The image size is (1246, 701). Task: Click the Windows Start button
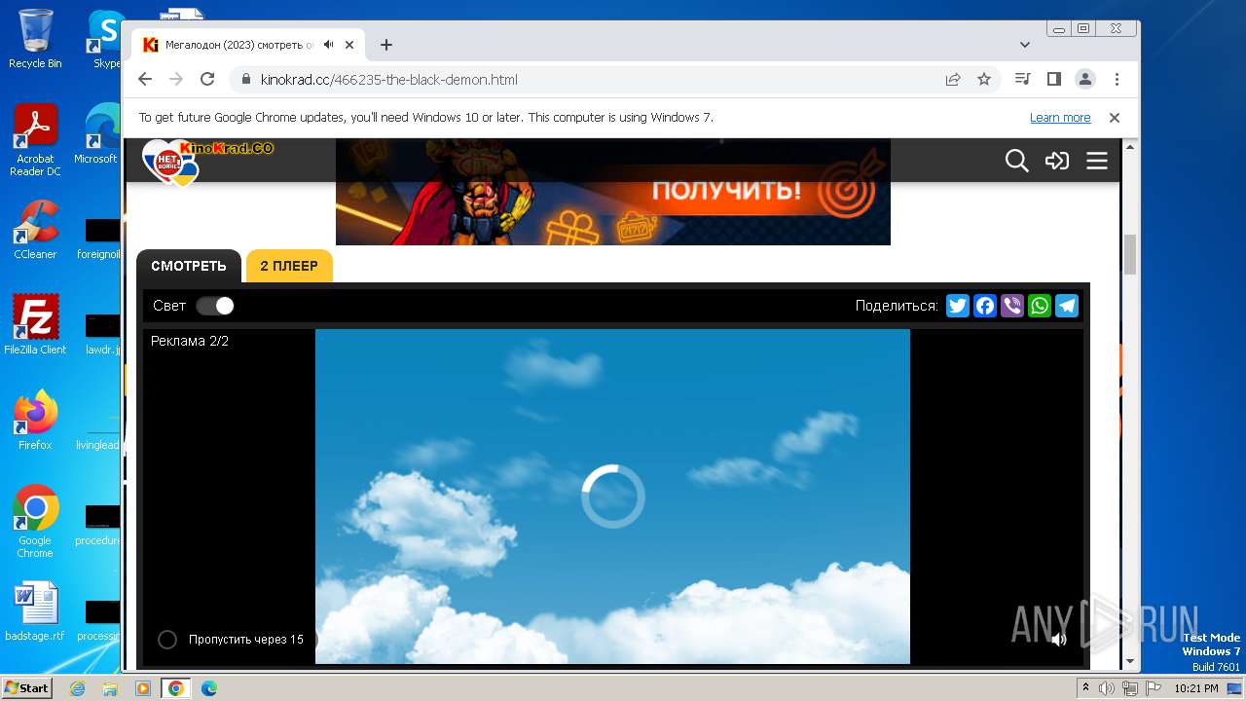(x=27, y=687)
